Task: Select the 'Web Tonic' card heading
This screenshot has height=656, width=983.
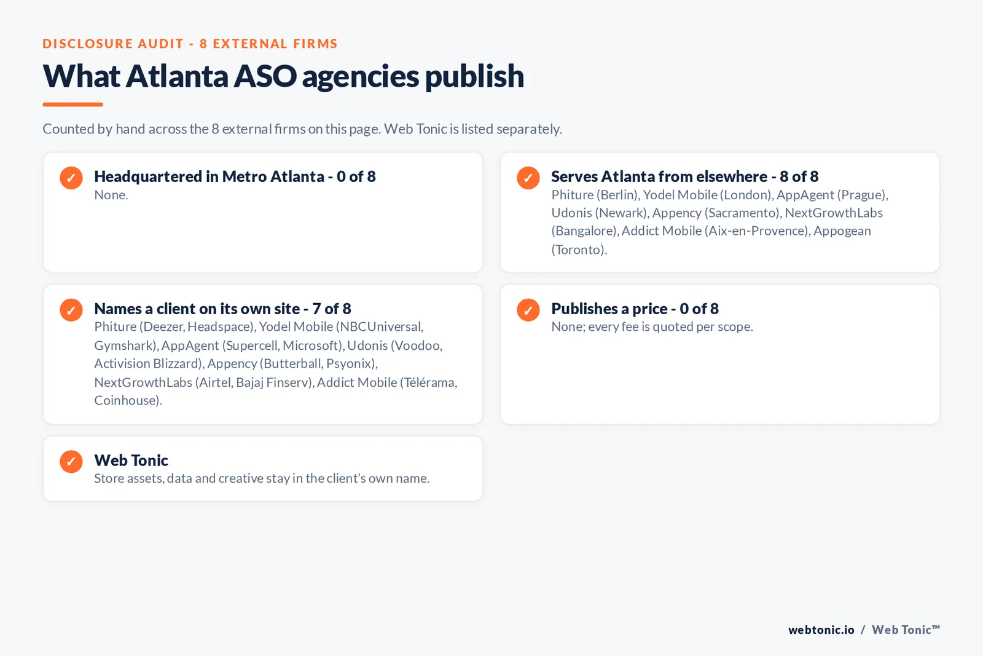Action: tap(131, 460)
